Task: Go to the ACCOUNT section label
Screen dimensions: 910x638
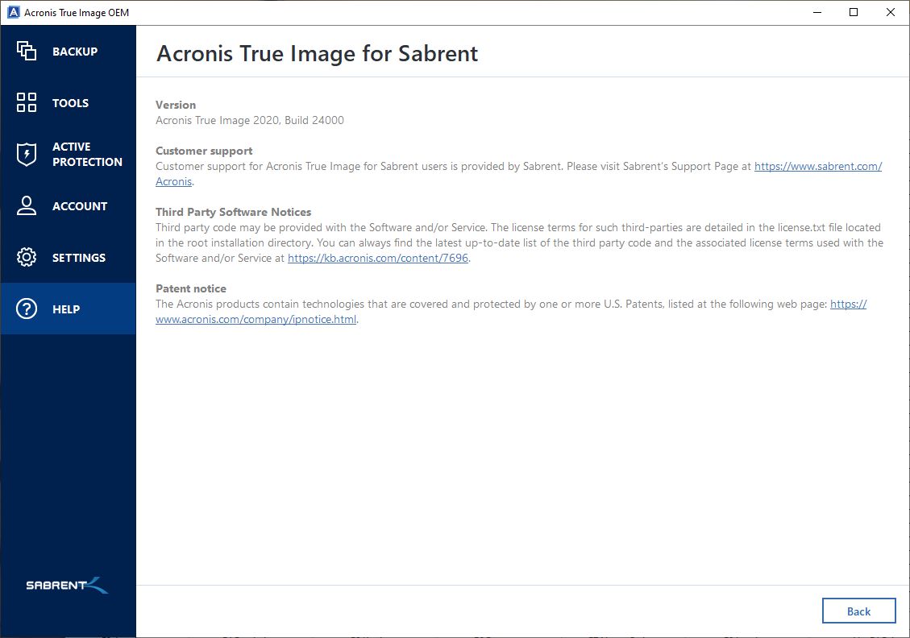Action: click(80, 206)
